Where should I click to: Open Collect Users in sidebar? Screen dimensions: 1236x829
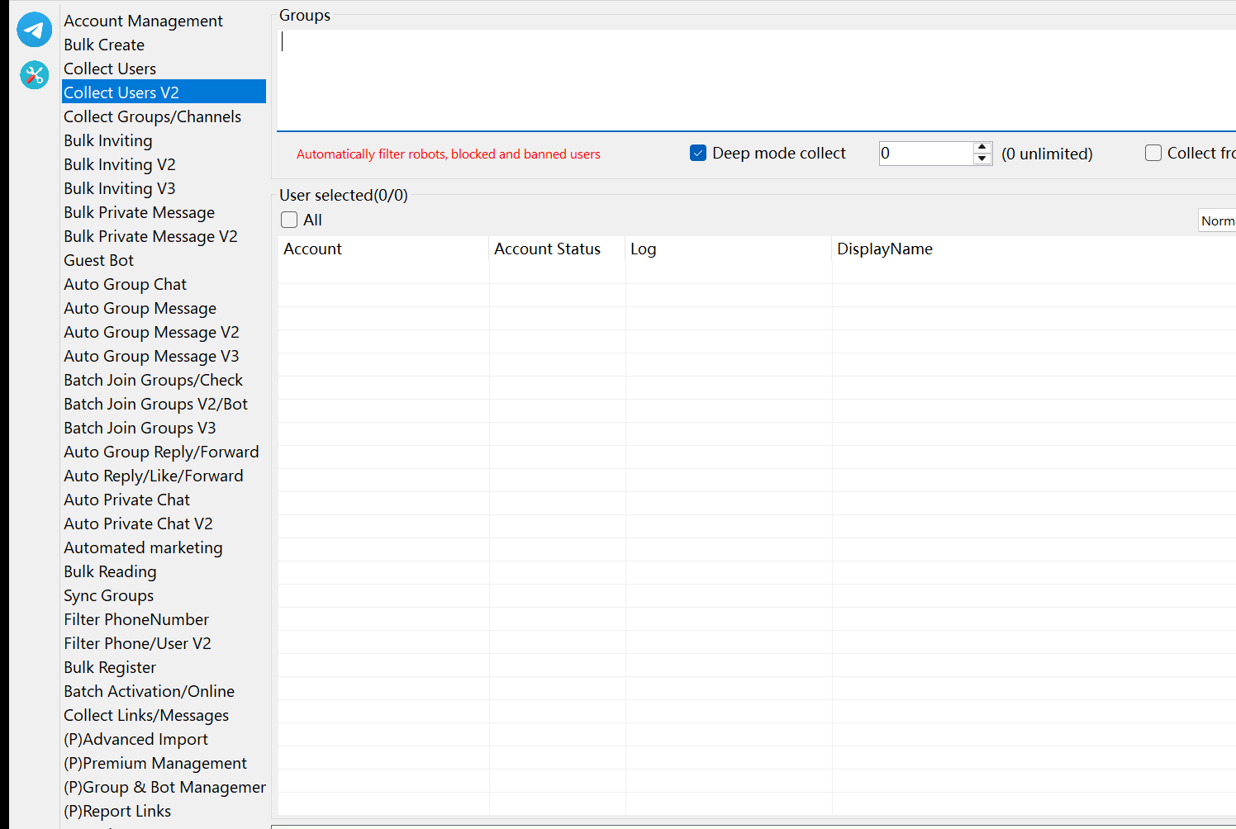point(110,69)
